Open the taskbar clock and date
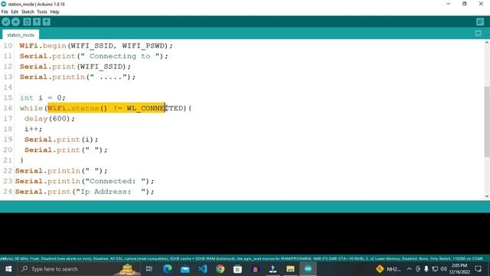This screenshot has width=490, height=276. coord(459,269)
